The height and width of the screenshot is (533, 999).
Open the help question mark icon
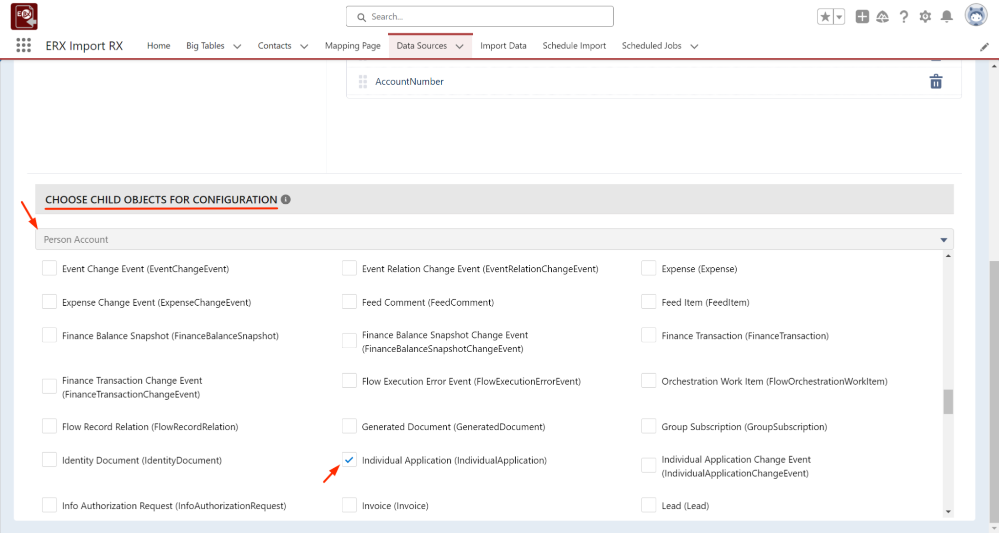[x=904, y=16]
